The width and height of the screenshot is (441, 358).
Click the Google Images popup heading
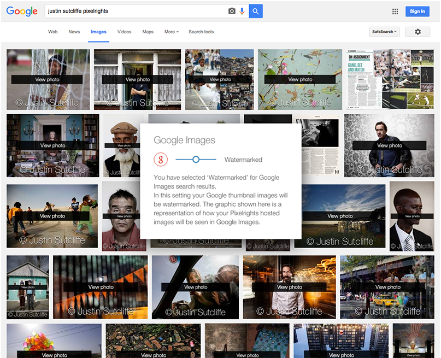tap(185, 140)
